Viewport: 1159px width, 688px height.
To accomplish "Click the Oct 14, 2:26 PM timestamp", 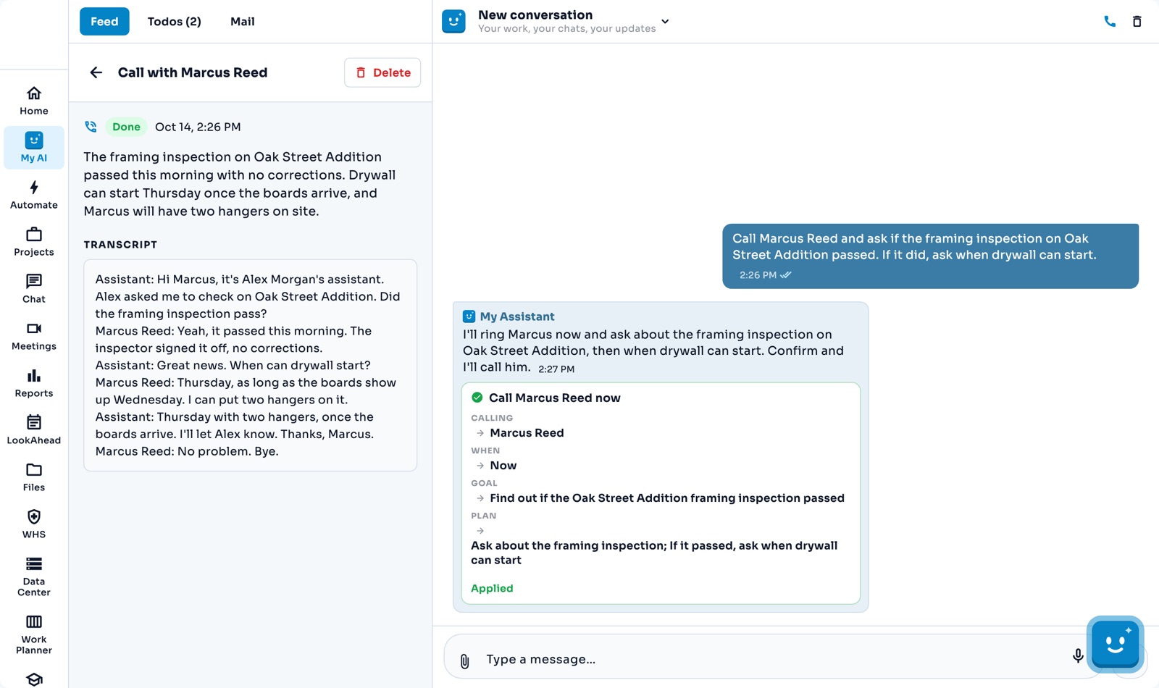I will point(198,127).
